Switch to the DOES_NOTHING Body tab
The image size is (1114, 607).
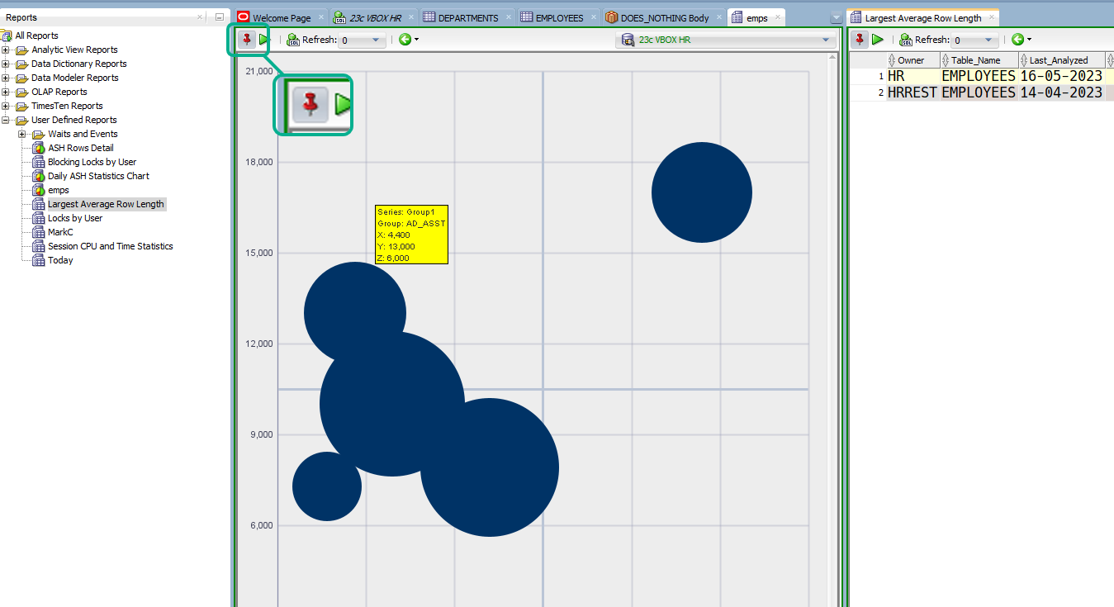pos(664,17)
